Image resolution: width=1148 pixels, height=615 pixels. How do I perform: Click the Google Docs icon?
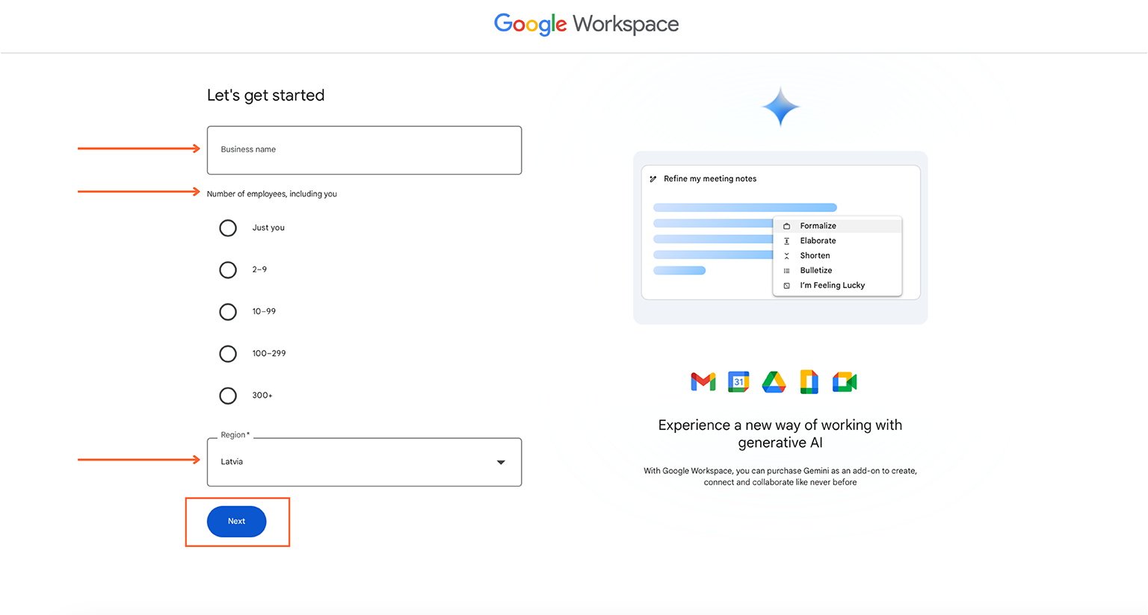point(809,381)
